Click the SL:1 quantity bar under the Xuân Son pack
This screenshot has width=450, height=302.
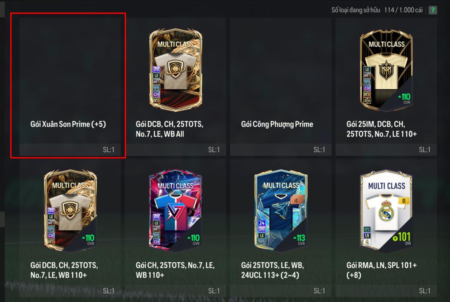click(70, 149)
